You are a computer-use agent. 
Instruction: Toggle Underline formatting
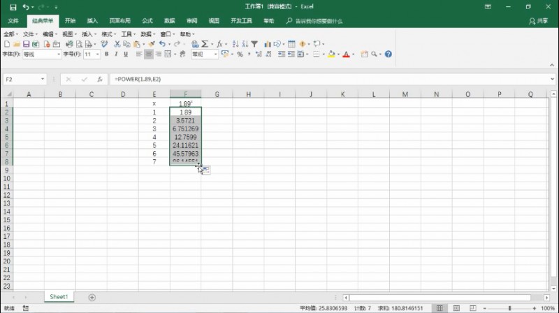[126, 54]
